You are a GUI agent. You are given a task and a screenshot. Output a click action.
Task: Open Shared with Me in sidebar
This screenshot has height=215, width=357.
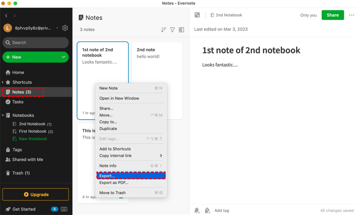[x=24, y=159]
